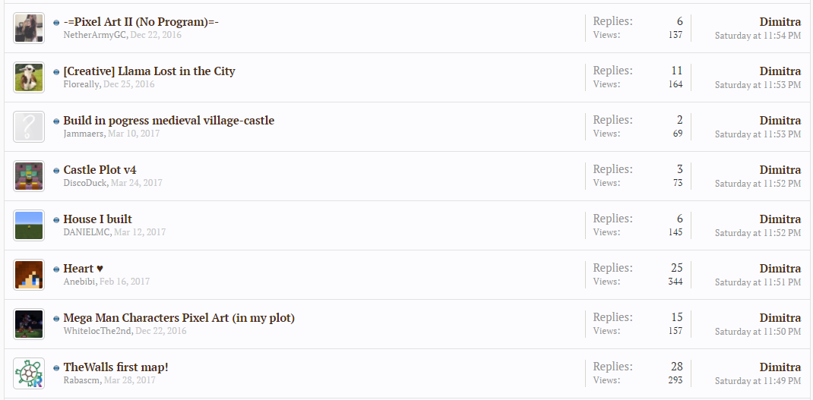Click Dimitra last poster on Heart thread
The width and height of the screenshot is (813, 400).
pos(780,269)
